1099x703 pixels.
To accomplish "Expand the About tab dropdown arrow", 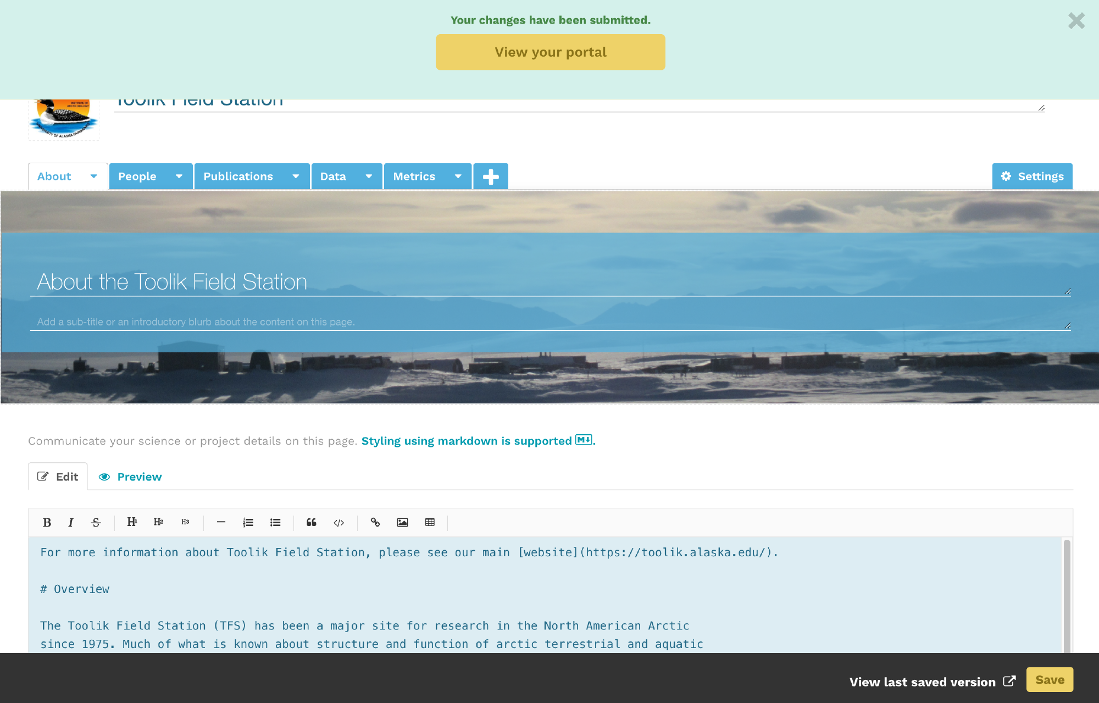I will tap(94, 176).
